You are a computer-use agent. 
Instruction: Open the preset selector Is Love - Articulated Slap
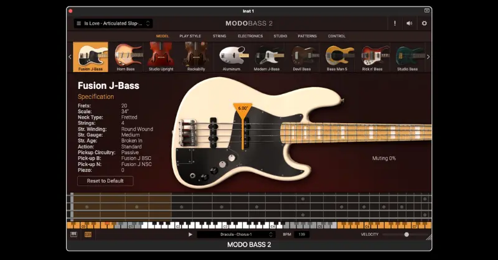point(113,23)
